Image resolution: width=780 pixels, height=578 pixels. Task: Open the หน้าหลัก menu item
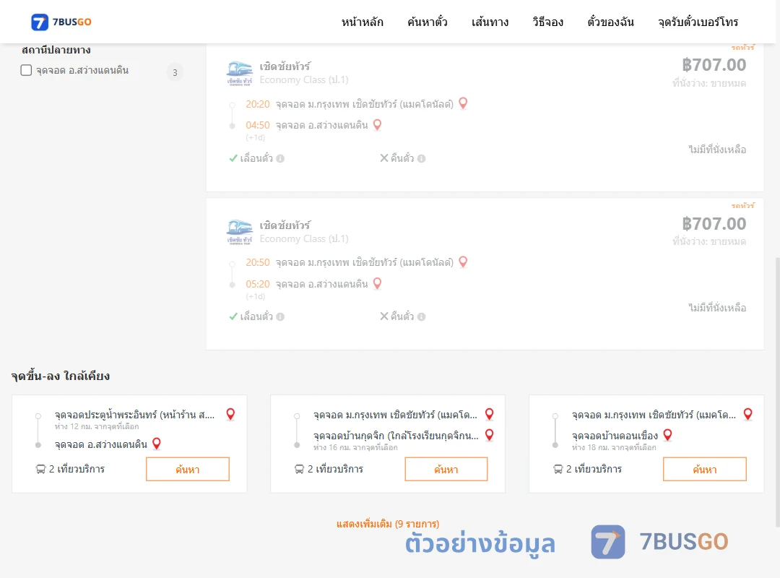point(362,22)
